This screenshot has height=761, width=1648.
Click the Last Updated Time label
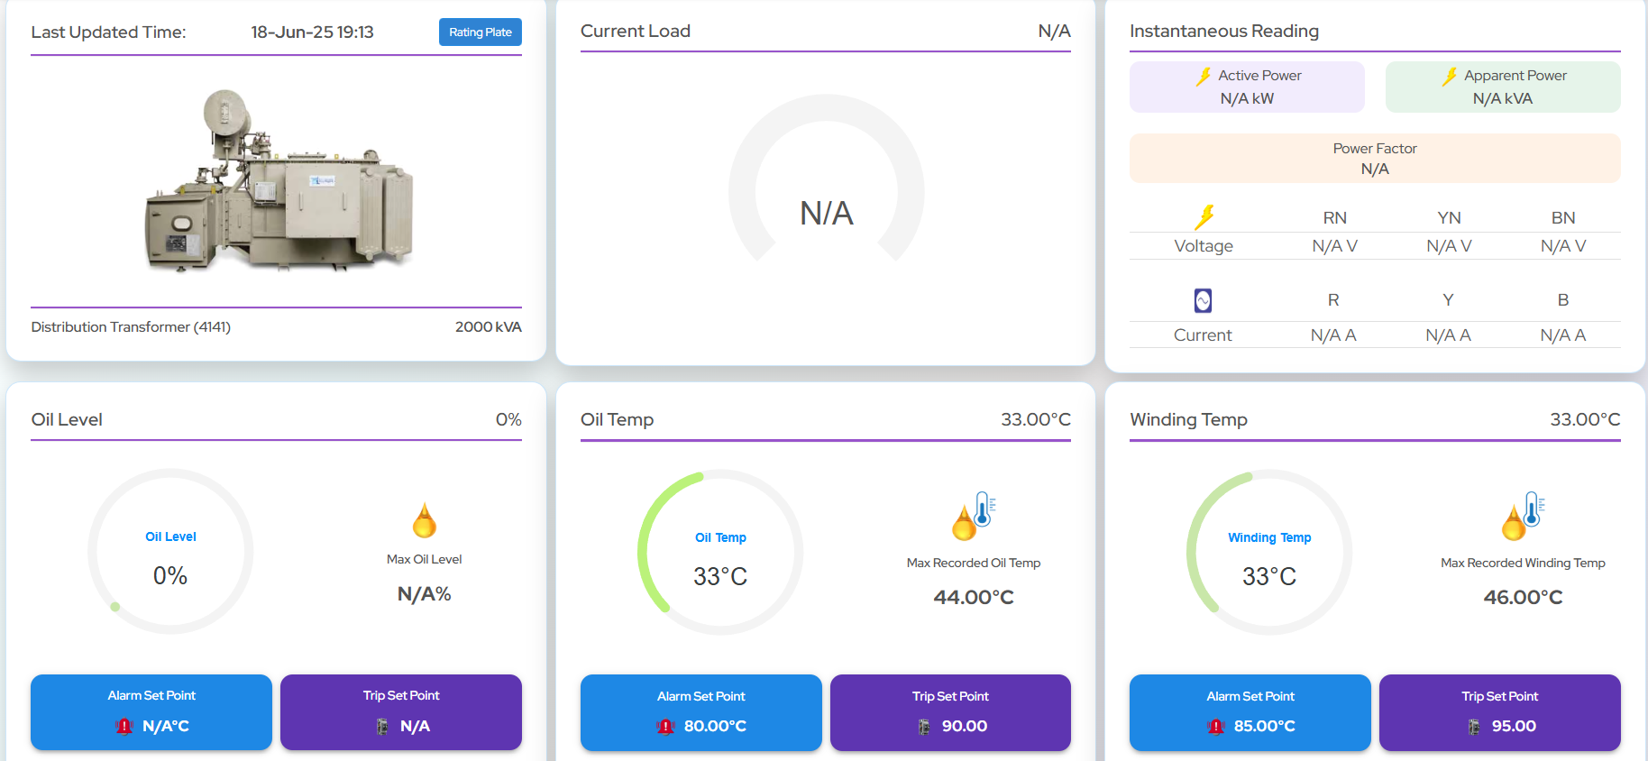pyautogui.click(x=108, y=32)
